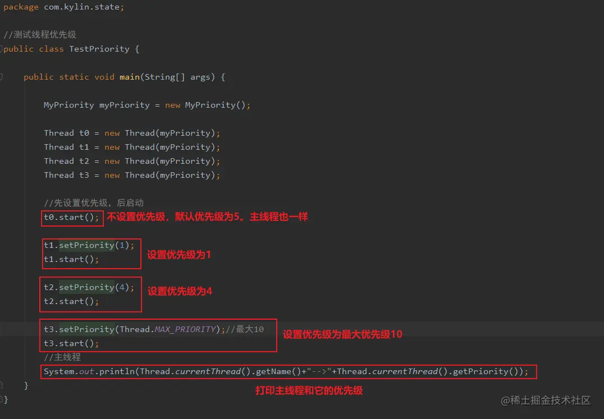Screen dimensions: 604x419
Task: Place cursor on 't3.start();'
Action: pyautogui.click(x=71, y=343)
